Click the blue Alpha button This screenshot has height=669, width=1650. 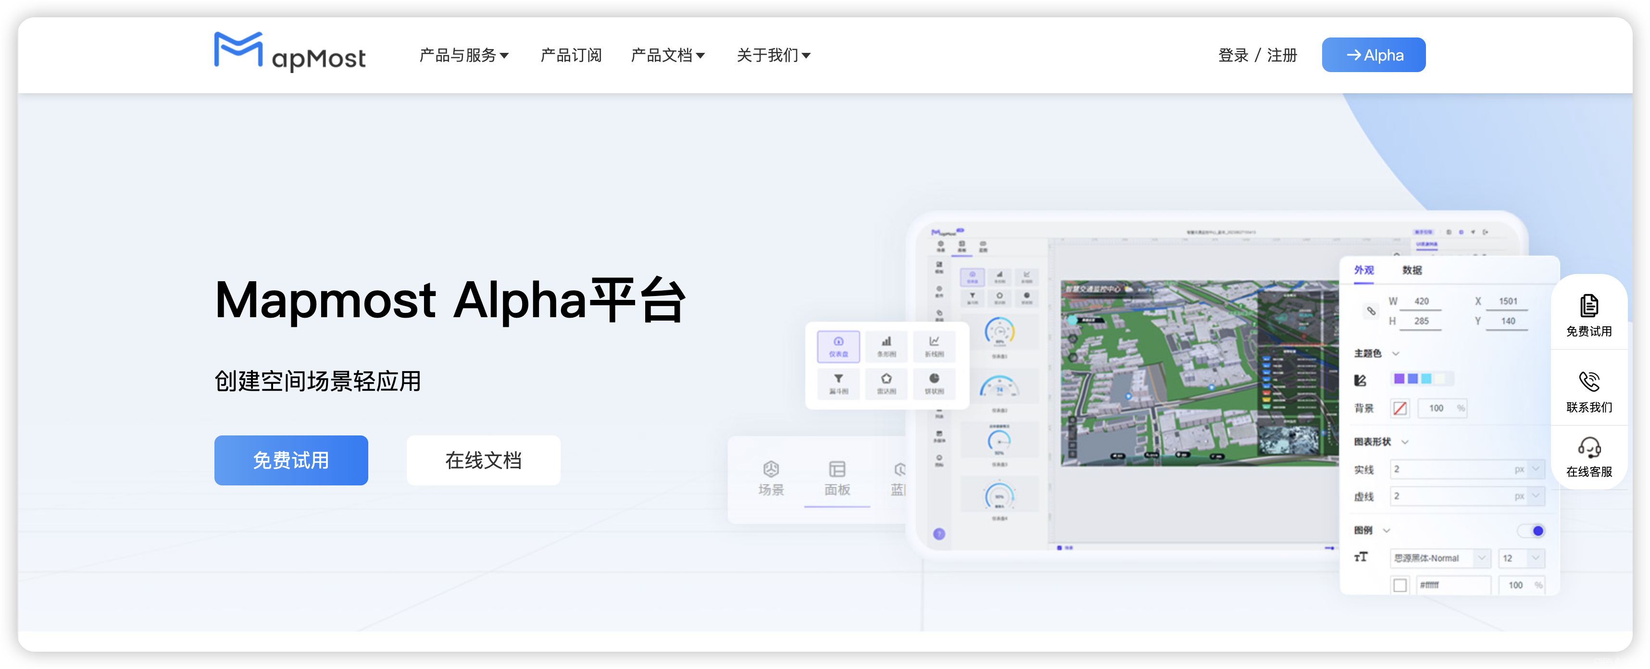[1373, 55]
